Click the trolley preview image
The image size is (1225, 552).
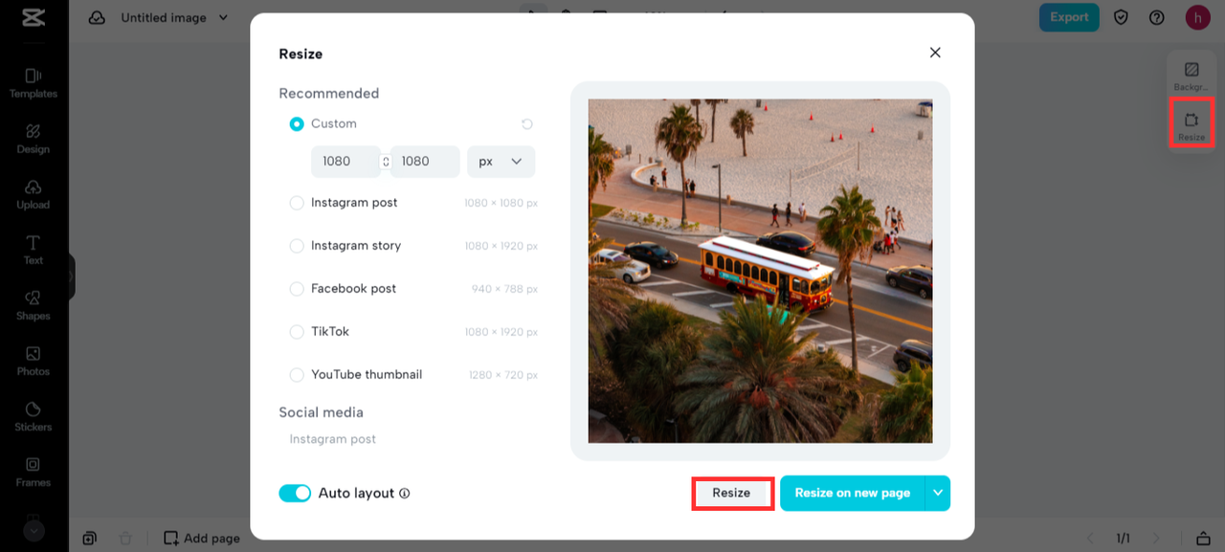(760, 271)
